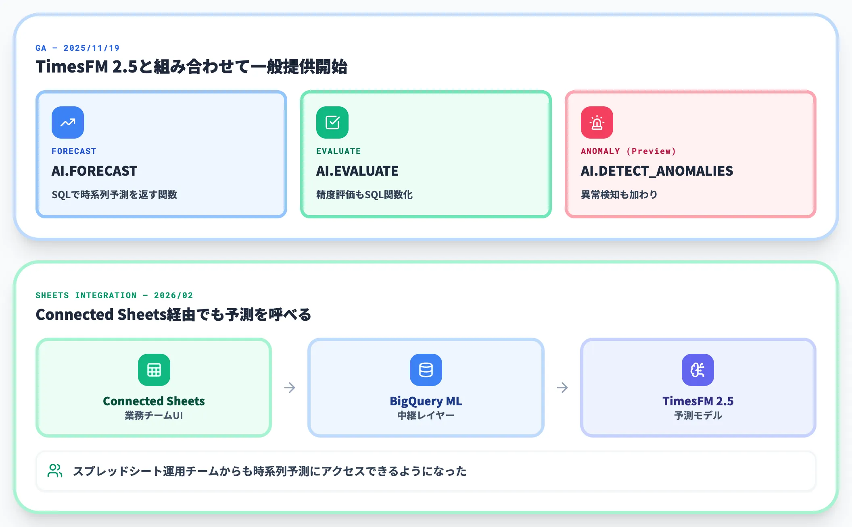The width and height of the screenshot is (852, 527).
Task: Click the blue forecast trend-line icon
Action: pyautogui.click(x=68, y=122)
